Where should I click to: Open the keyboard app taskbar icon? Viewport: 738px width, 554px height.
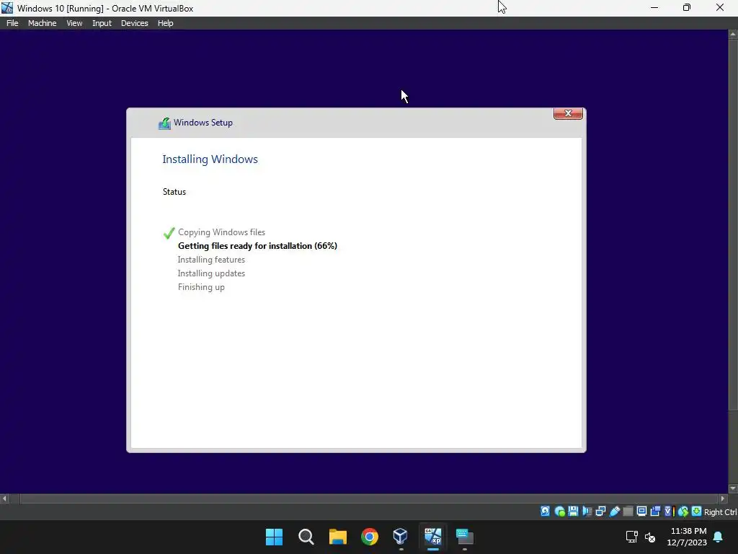465,537
